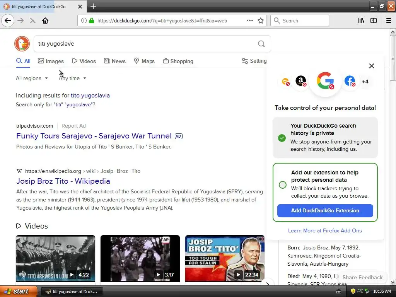Click the address bar URL
Viewport: 396px width, 297px height.
[162, 21]
